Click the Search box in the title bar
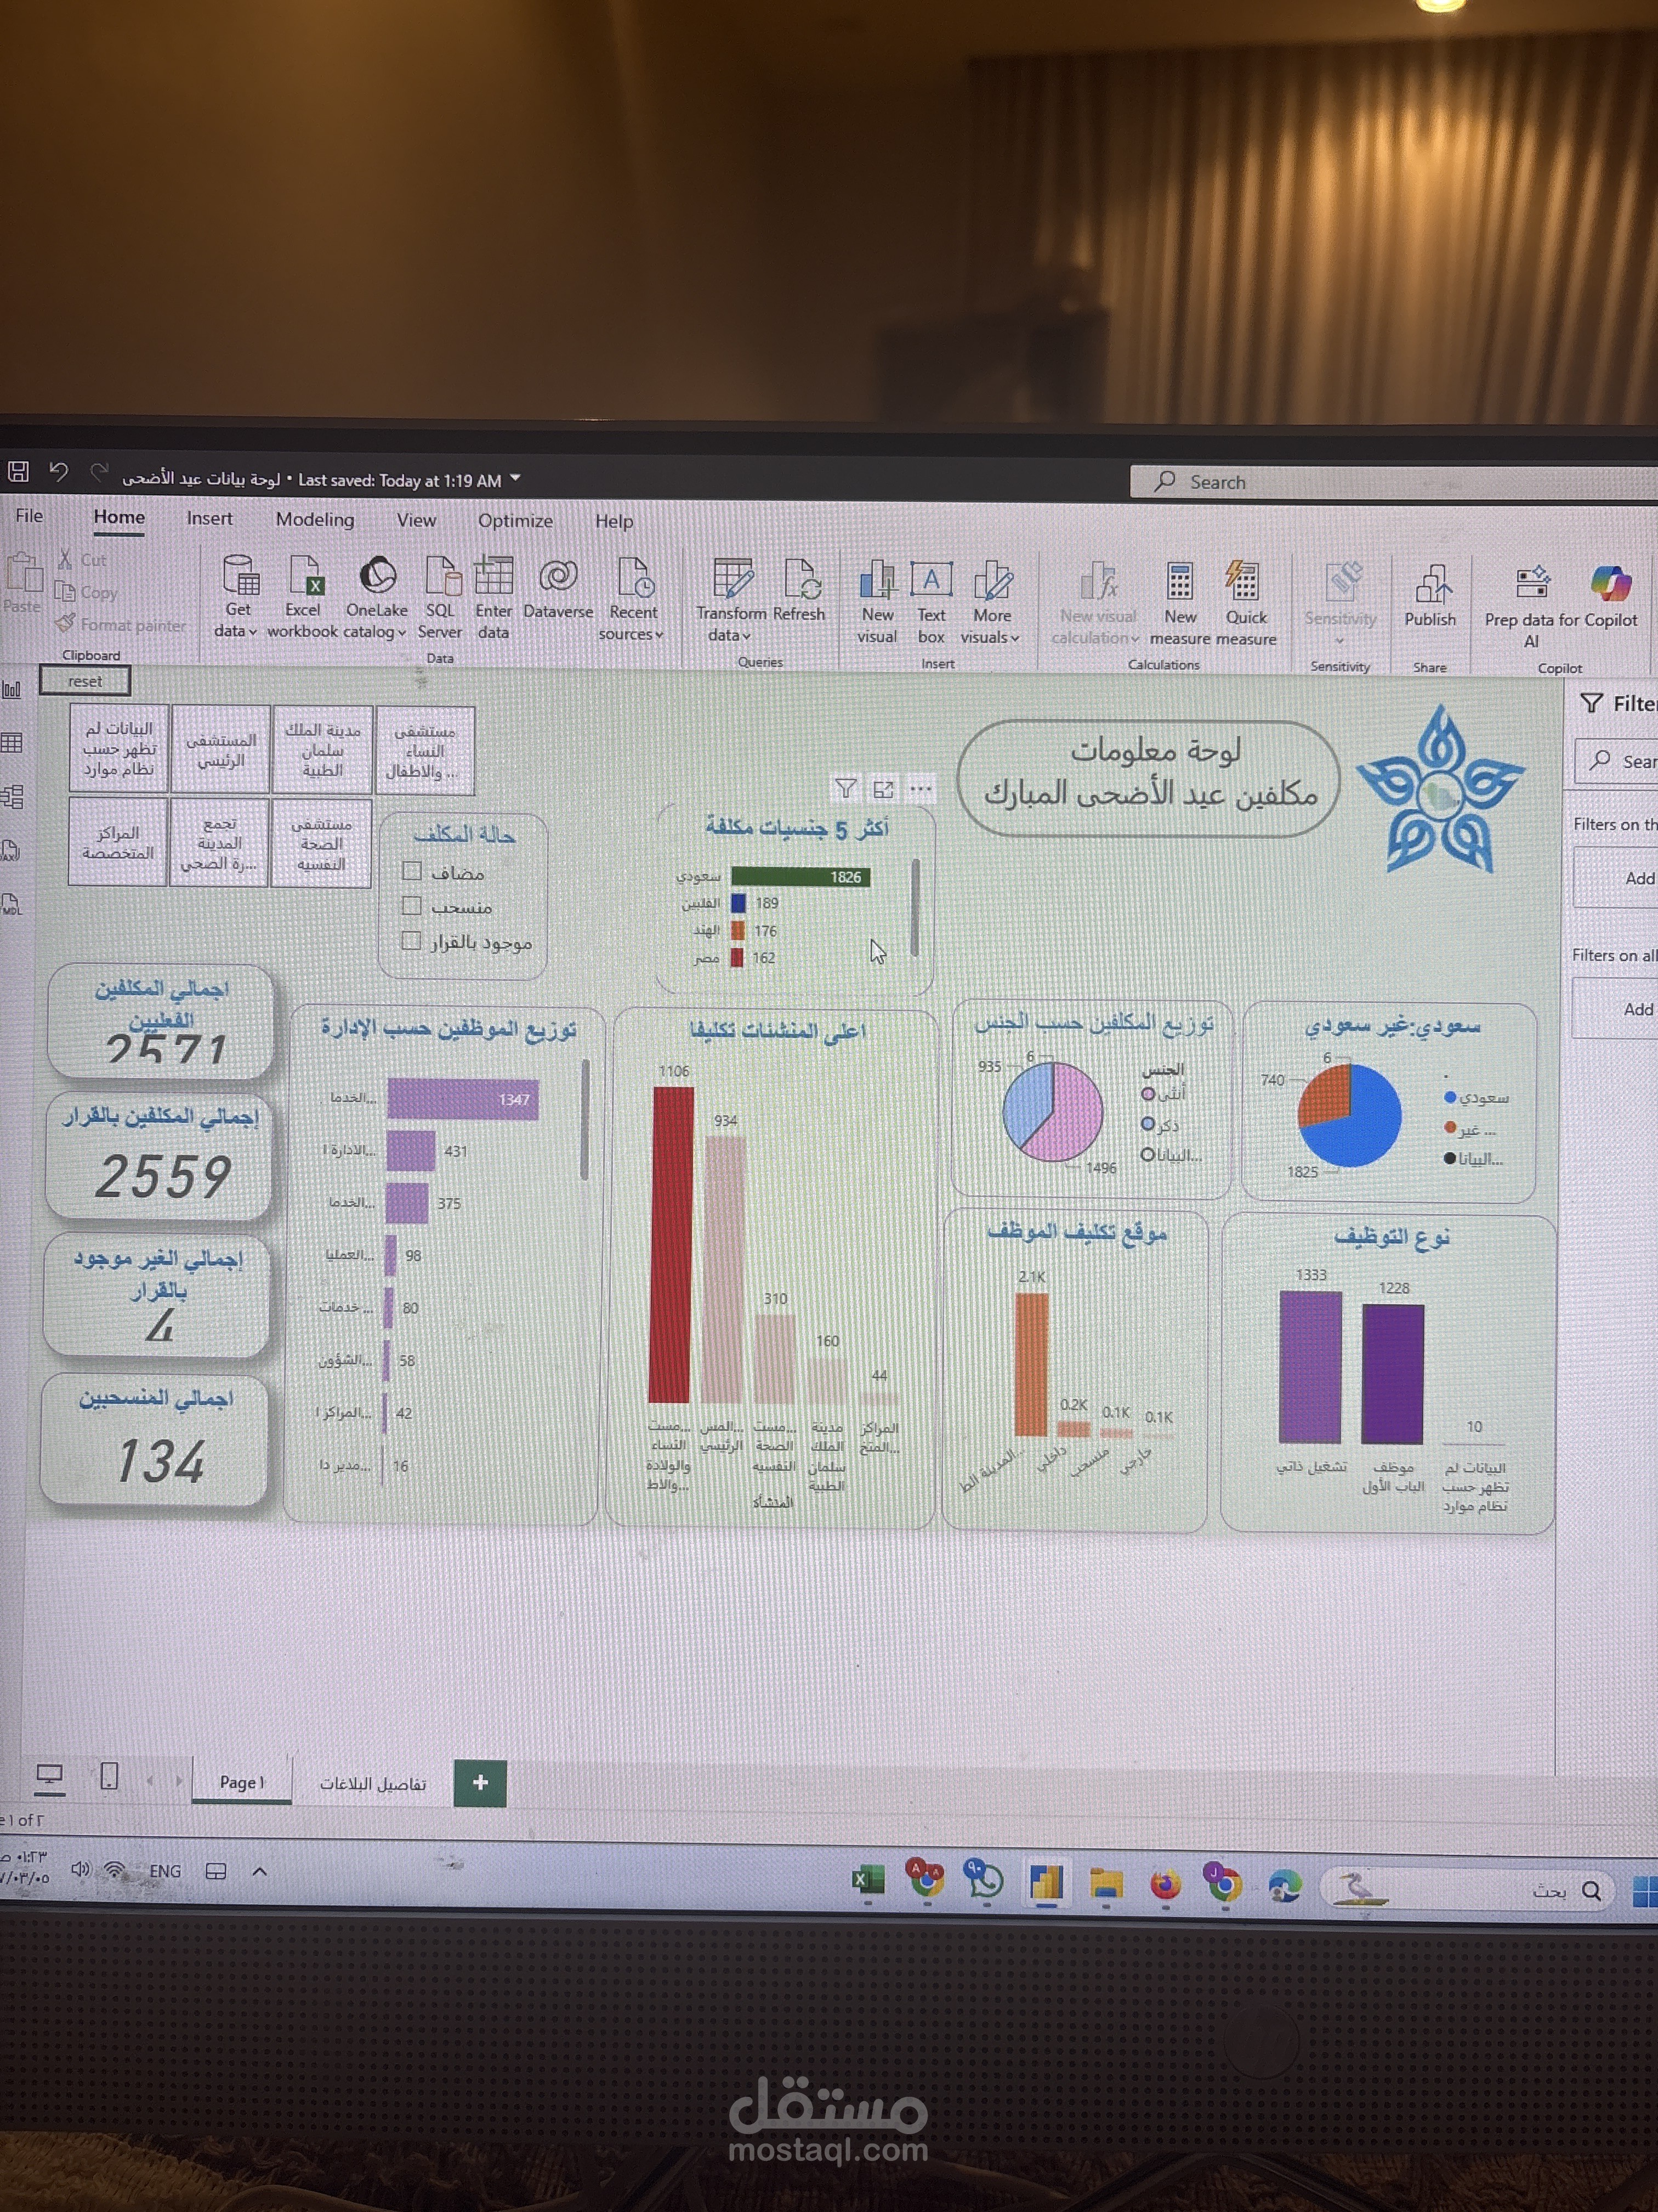This screenshot has width=1658, height=2212. coord(1393,482)
